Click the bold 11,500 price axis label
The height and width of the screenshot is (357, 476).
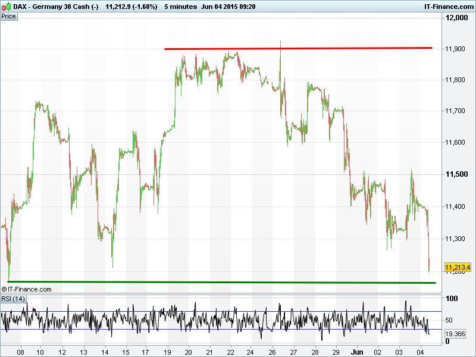click(456, 174)
